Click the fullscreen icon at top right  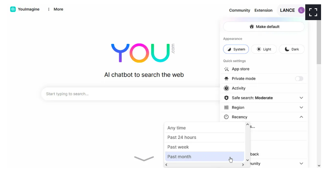pos(313,12)
